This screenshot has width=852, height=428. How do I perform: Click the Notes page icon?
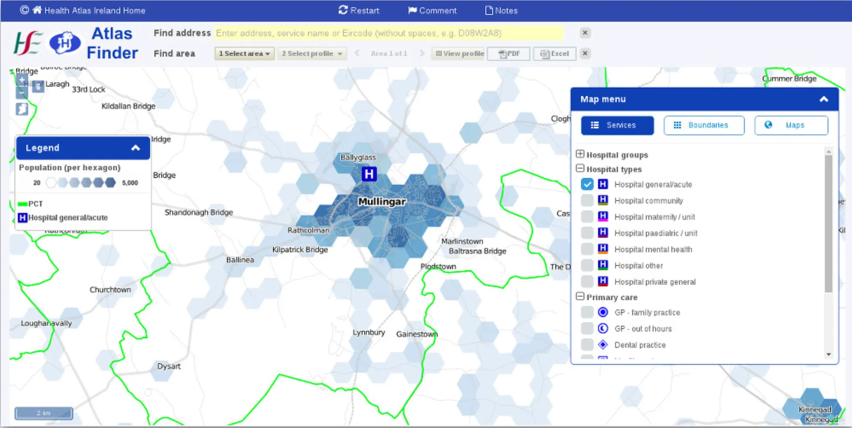click(x=488, y=10)
